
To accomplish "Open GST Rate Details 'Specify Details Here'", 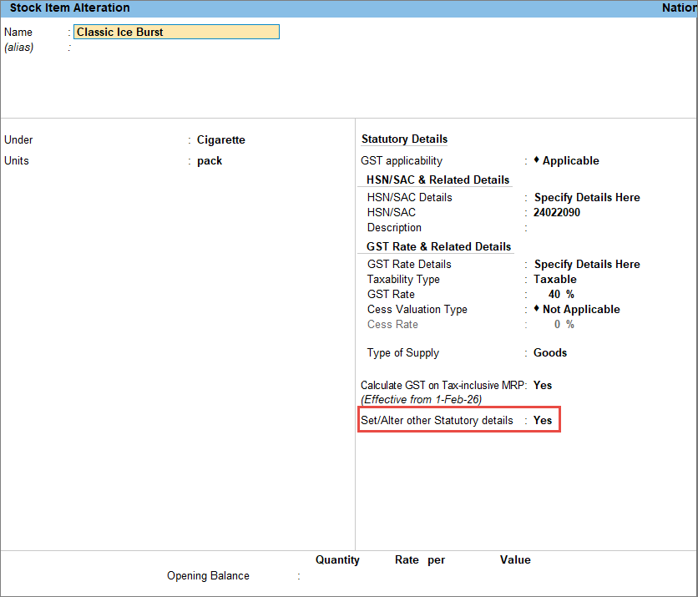I will pyautogui.click(x=587, y=265).
